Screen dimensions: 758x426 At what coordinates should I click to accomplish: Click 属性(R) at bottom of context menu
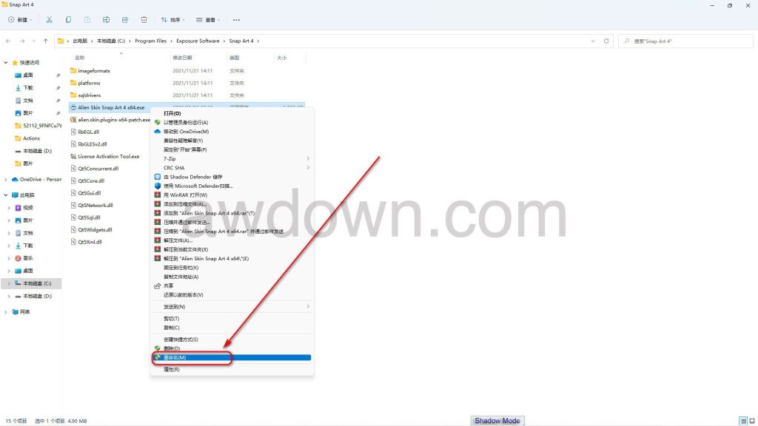tap(172, 369)
